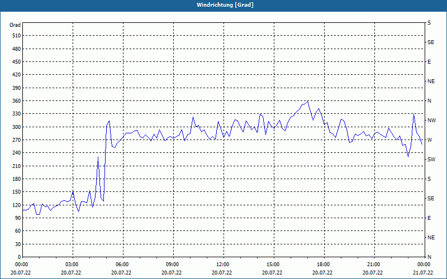
Task: Select the 180 y-axis value
Action: [17, 179]
